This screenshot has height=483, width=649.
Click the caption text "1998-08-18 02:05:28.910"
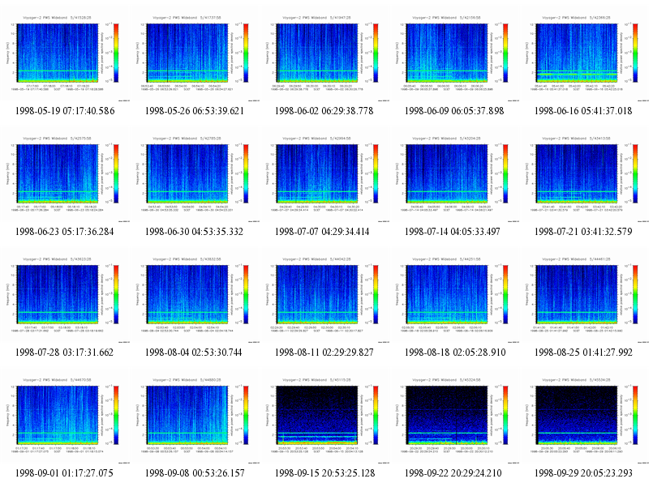455,353
